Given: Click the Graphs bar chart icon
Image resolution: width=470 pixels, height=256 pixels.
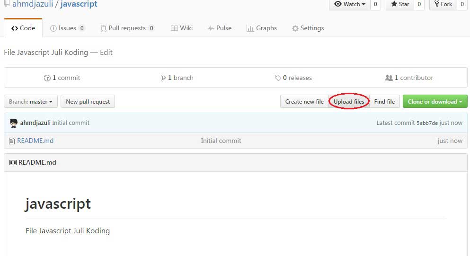Looking at the screenshot, I should [x=250, y=28].
